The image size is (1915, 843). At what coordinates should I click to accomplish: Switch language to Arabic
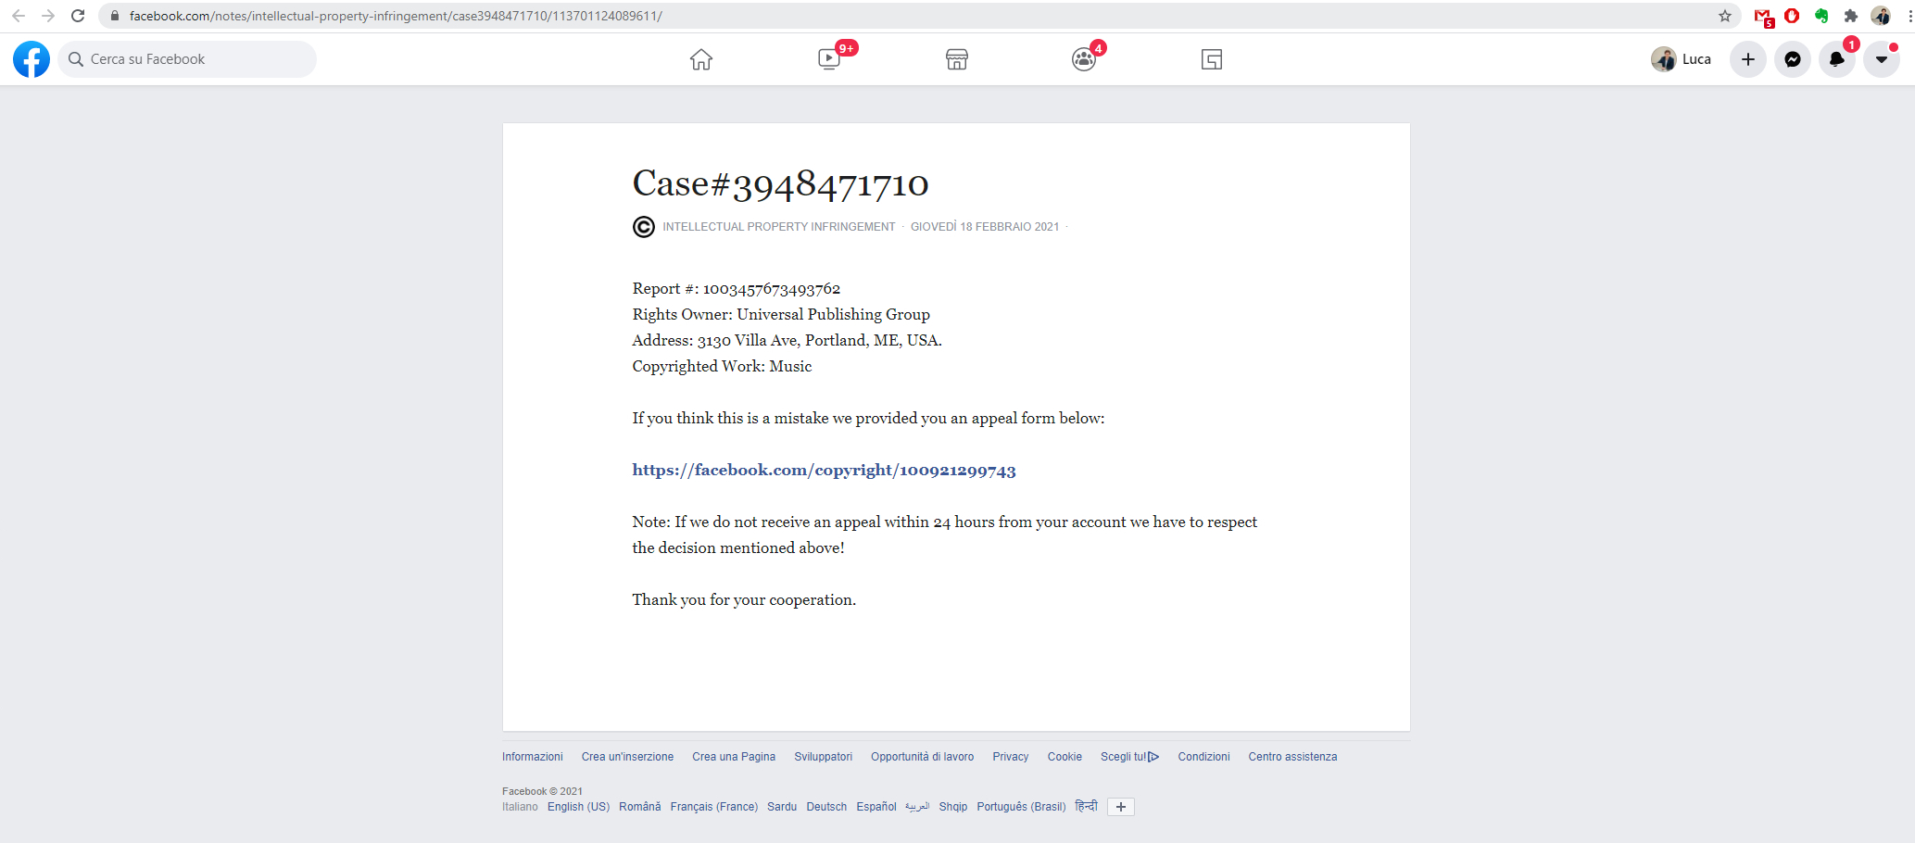point(917,807)
